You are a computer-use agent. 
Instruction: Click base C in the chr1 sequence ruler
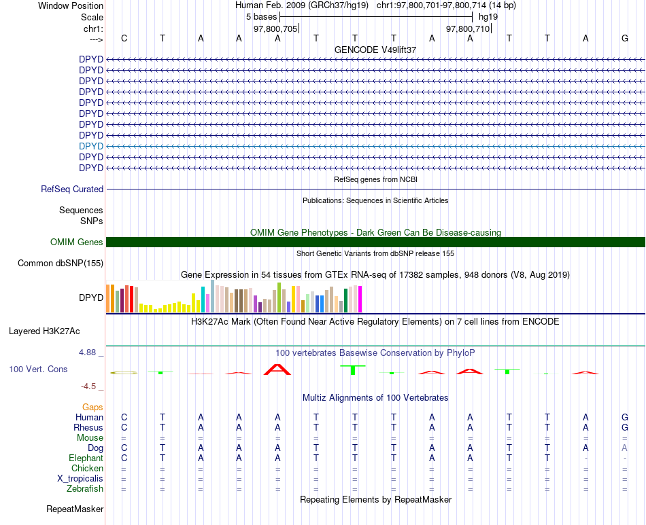(x=124, y=38)
